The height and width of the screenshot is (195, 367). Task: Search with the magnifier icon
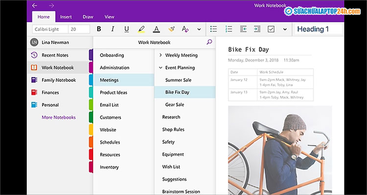click(209, 42)
